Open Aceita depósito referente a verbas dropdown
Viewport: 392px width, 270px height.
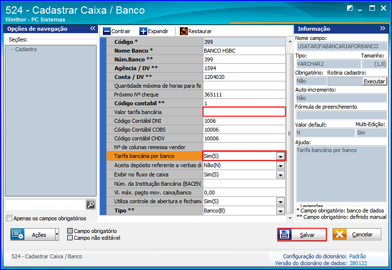[280, 166]
